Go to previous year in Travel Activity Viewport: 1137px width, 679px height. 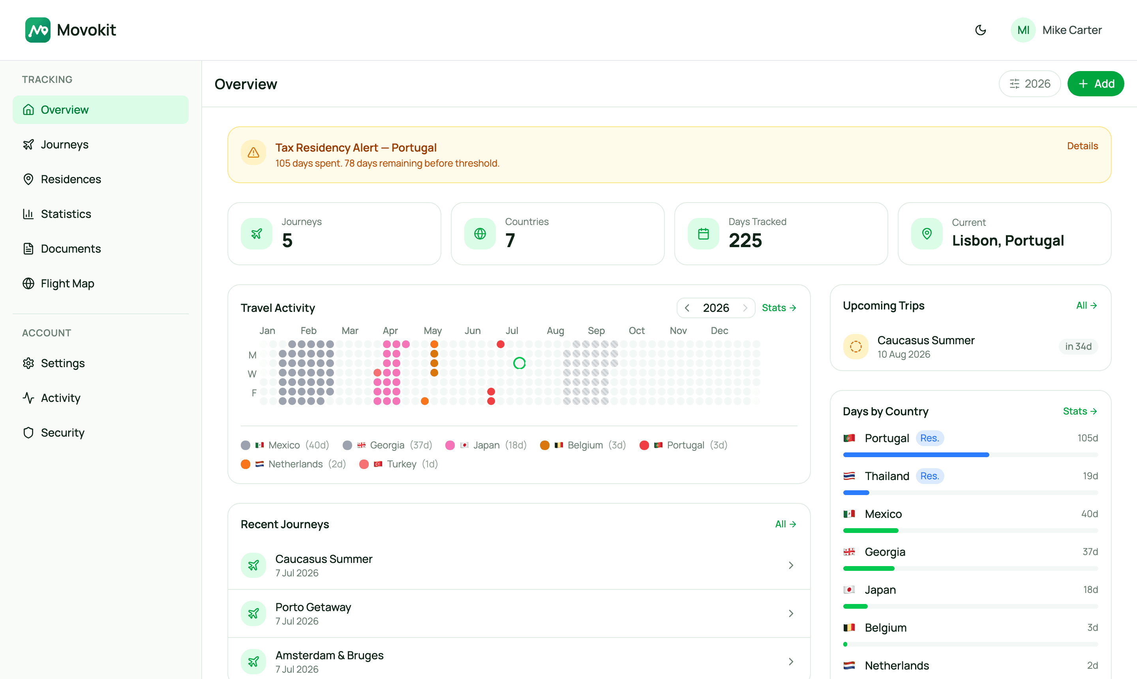click(687, 308)
